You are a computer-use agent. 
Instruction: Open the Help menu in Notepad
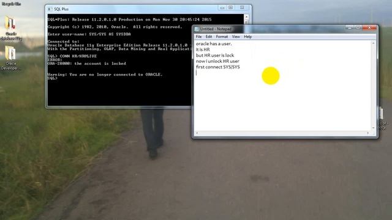click(247, 37)
